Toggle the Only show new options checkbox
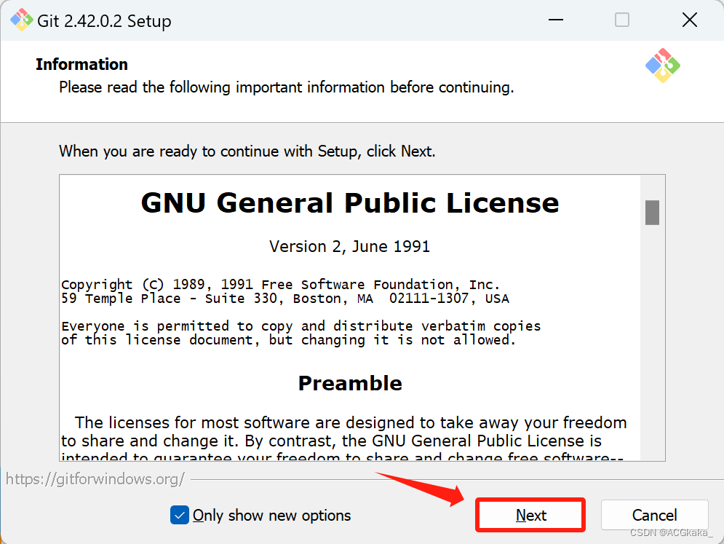Image resolution: width=724 pixels, height=544 pixels. (x=180, y=515)
